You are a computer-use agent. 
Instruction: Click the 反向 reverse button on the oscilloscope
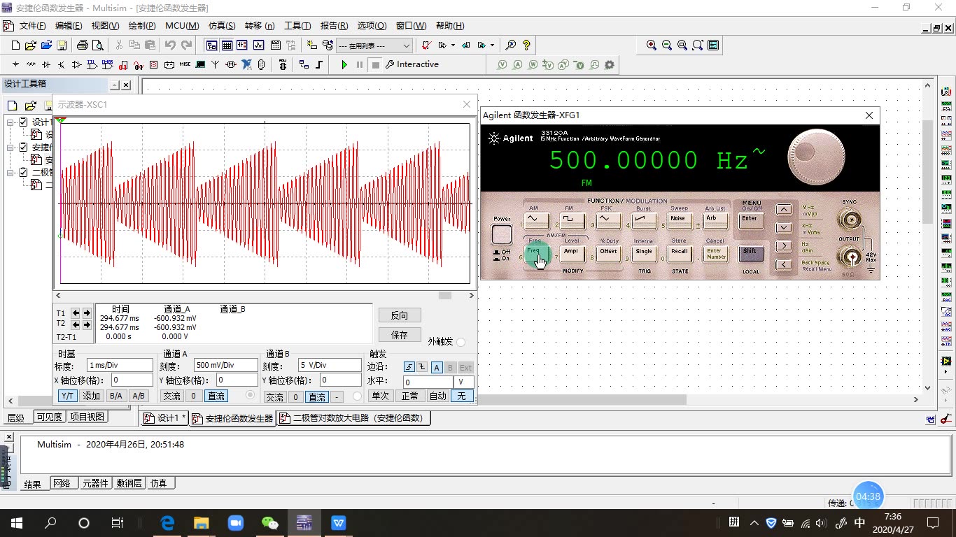[x=399, y=315]
